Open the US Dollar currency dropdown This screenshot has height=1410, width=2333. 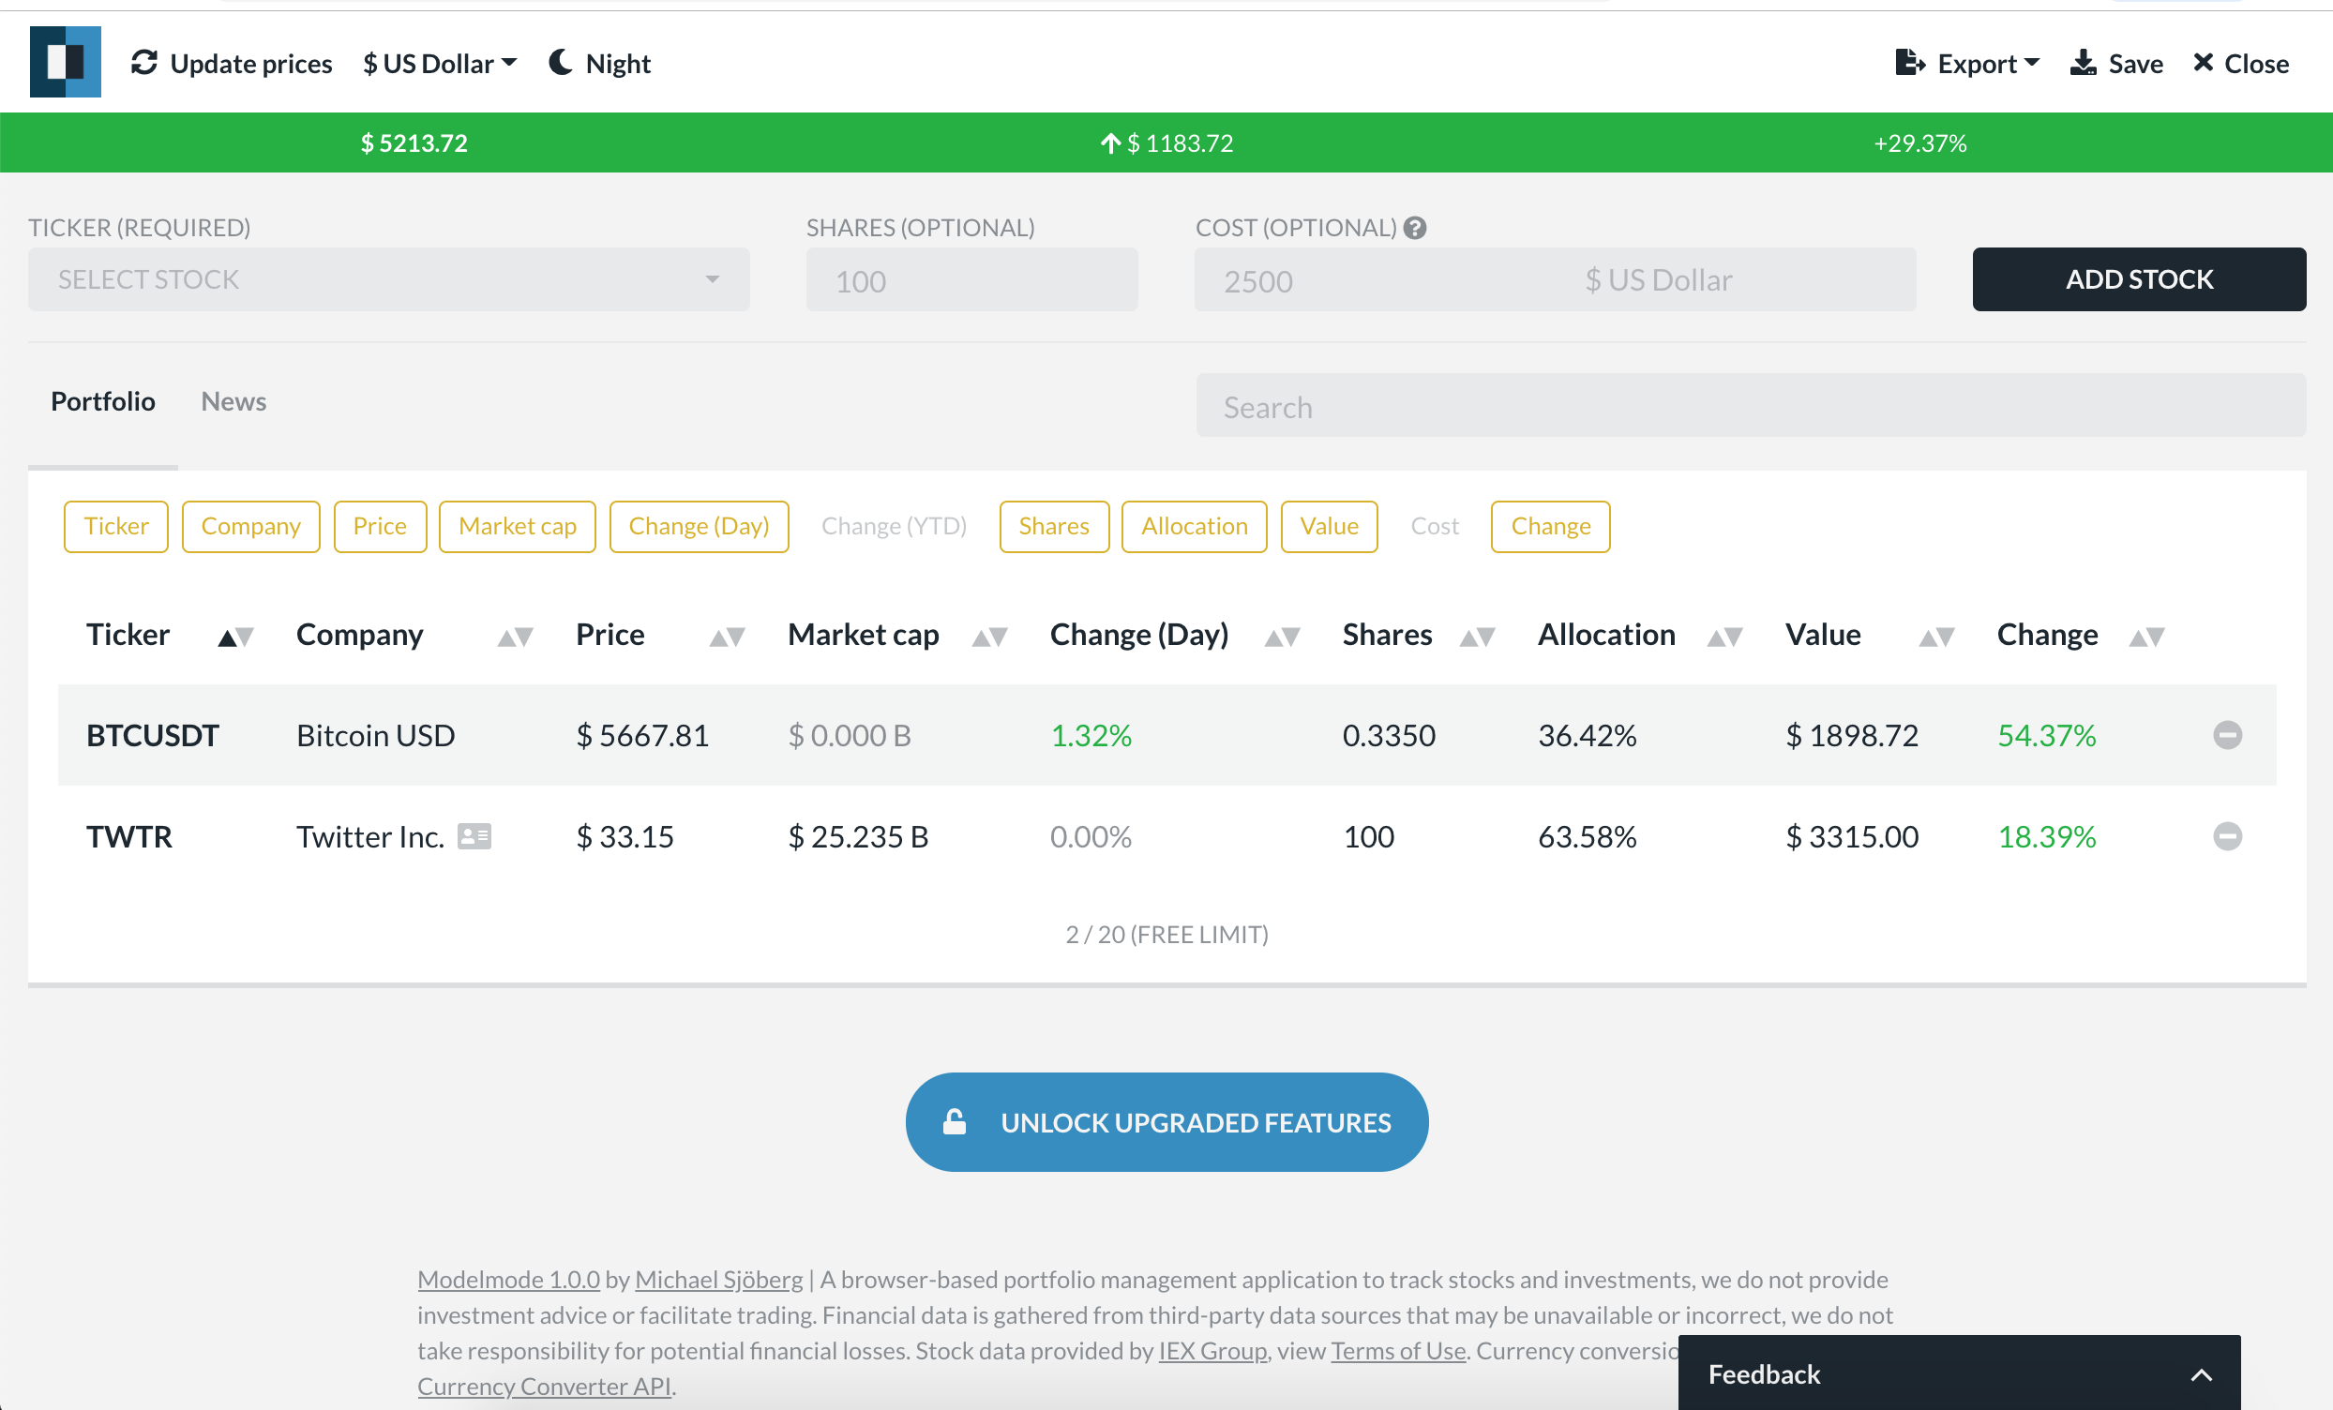tap(440, 64)
